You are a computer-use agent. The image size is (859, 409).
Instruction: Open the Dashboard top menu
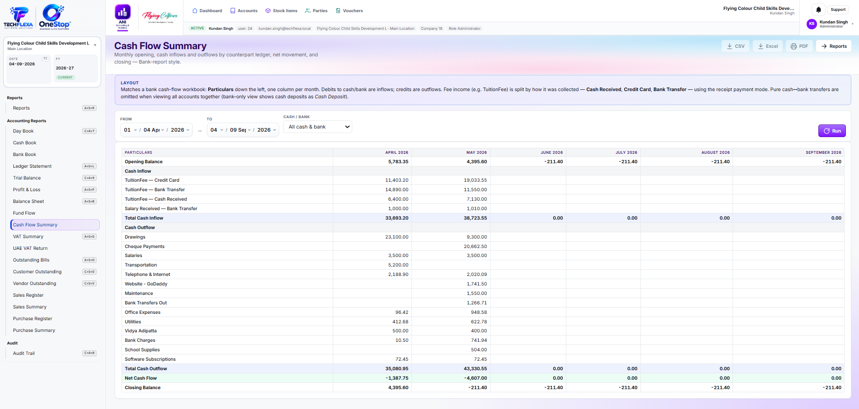pyautogui.click(x=207, y=10)
